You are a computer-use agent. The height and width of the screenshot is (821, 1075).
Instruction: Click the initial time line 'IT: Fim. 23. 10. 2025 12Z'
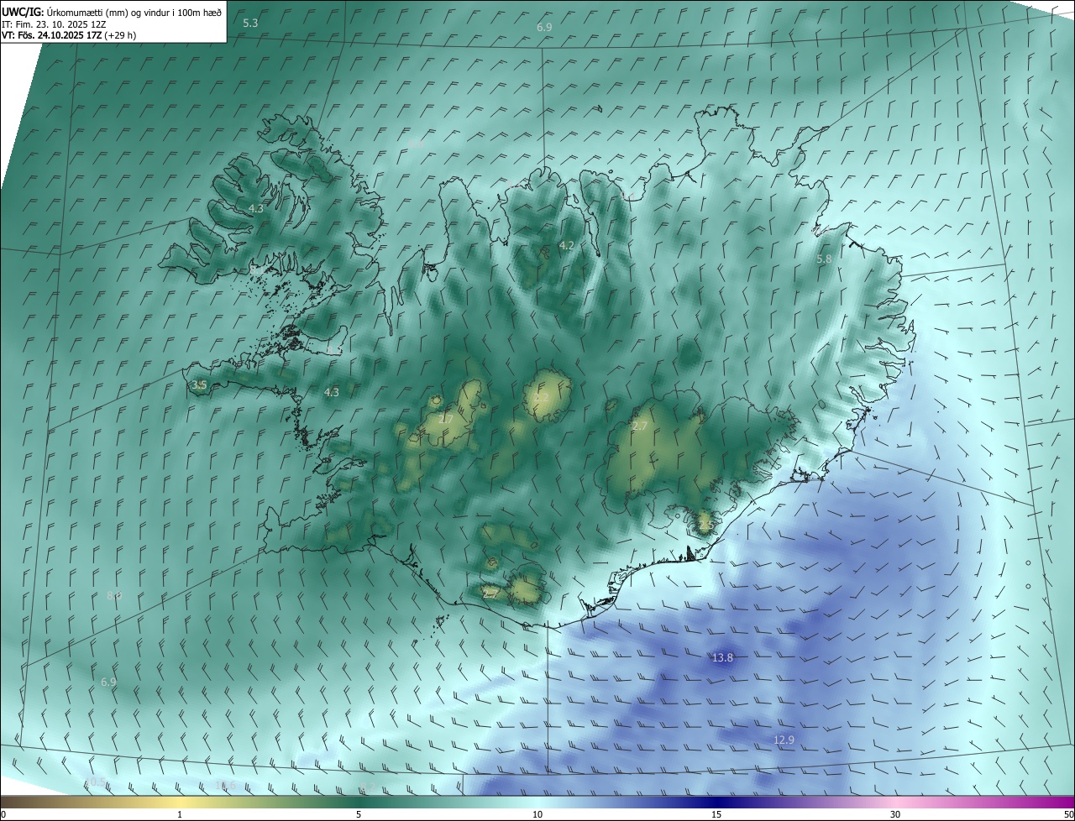[54, 24]
